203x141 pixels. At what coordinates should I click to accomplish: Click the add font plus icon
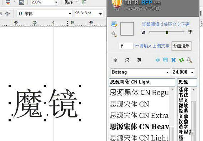click(157, 60)
